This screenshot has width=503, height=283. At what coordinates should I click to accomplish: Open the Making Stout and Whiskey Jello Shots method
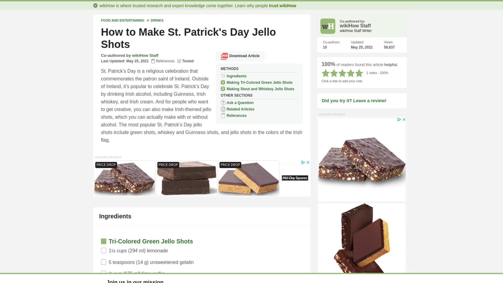260,89
